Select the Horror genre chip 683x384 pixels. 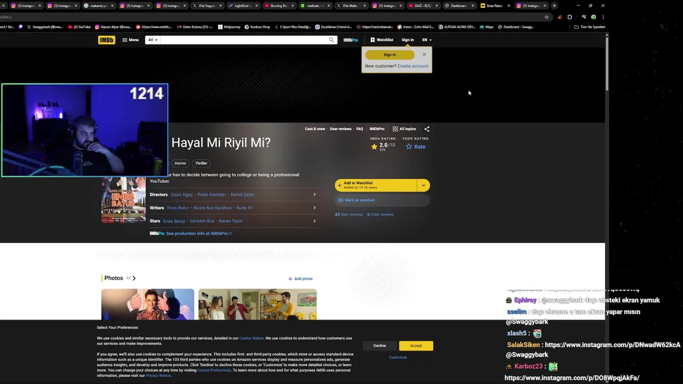click(x=180, y=163)
